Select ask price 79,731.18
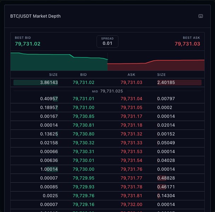 click(x=131, y=125)
